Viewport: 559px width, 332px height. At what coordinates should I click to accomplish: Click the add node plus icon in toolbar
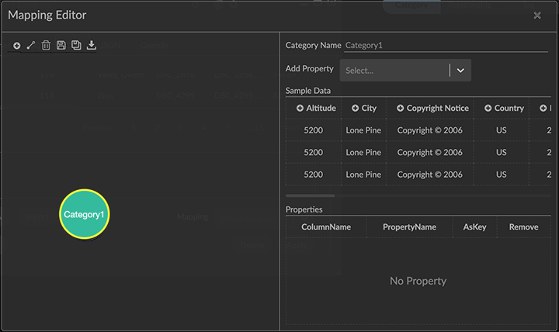tap(17, 46)
